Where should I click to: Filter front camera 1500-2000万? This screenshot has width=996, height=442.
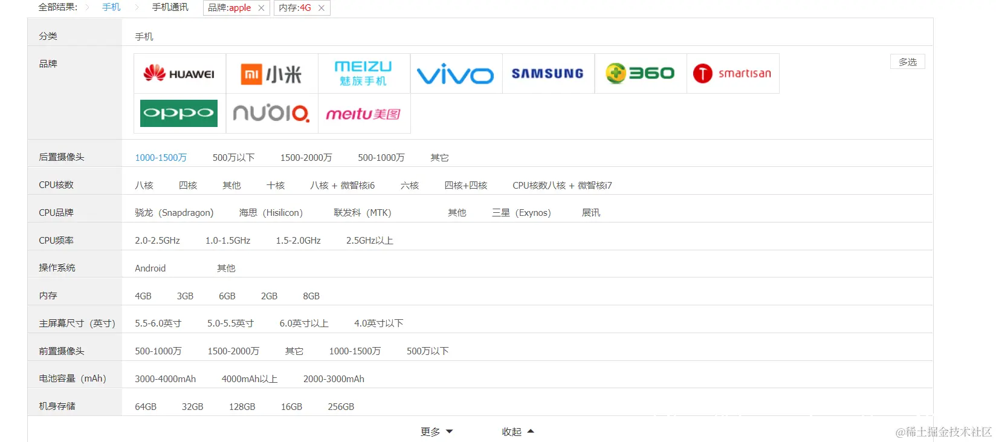[x=233, y=351]
